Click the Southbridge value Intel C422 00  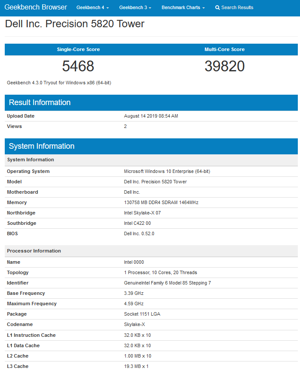click(137, 223)
